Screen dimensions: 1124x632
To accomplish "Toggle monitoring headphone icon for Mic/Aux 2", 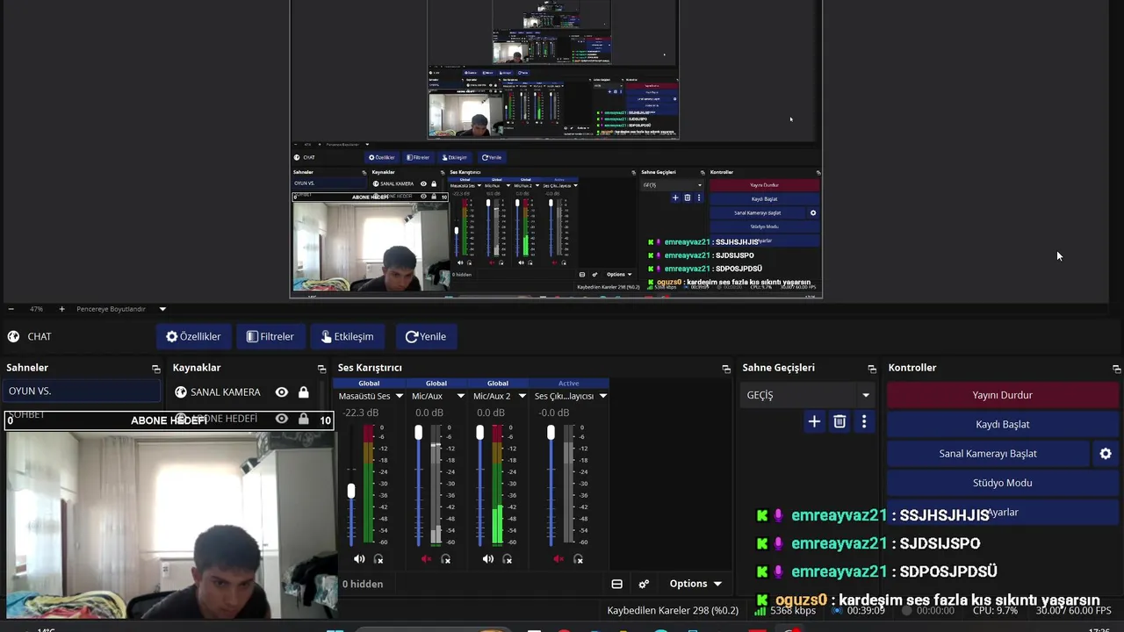I will pyautogui.click(x=508, y=559).
